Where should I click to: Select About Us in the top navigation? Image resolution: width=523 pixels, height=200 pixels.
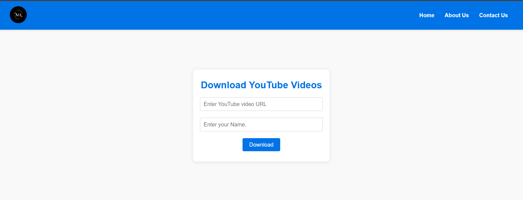456,15
